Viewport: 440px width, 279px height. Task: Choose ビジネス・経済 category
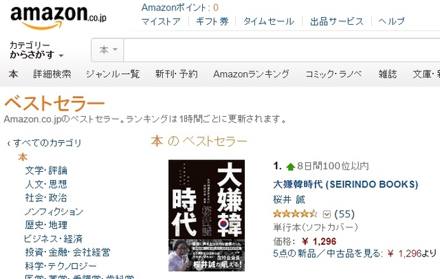coord(54,239)
